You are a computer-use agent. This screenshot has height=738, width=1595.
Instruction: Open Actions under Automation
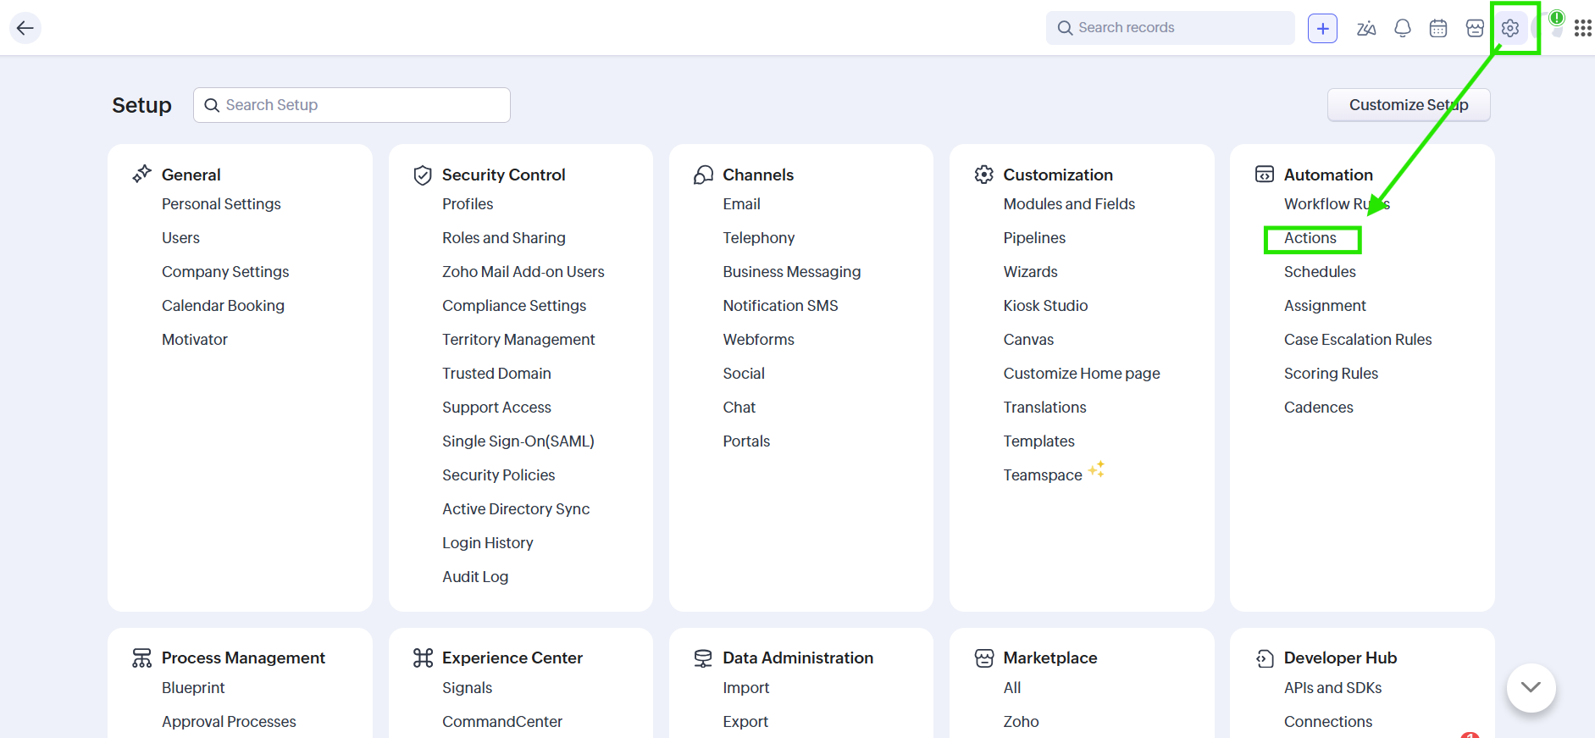[x=1310, y=238]
